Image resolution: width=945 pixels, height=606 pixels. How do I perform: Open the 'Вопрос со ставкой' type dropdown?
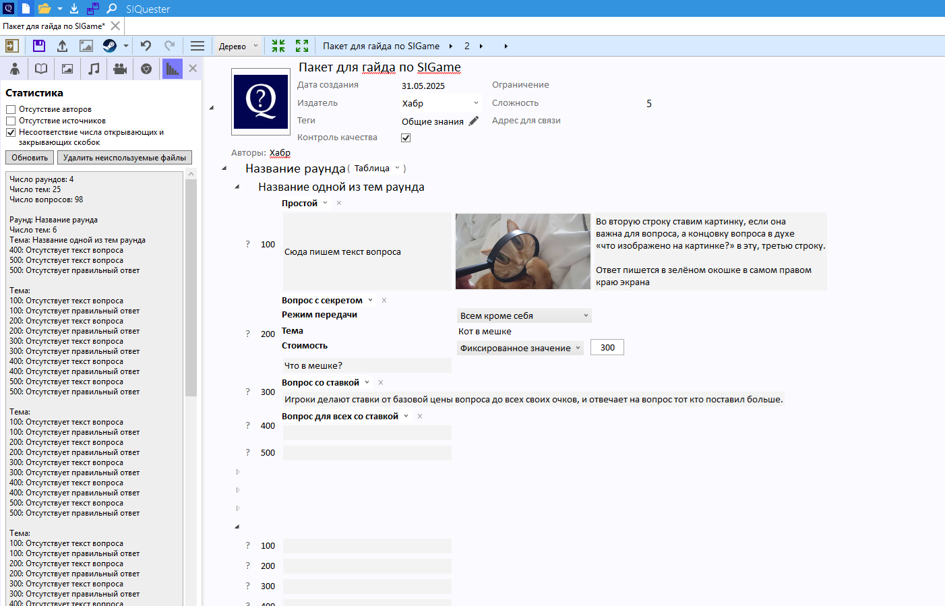(x=367, y=382)
